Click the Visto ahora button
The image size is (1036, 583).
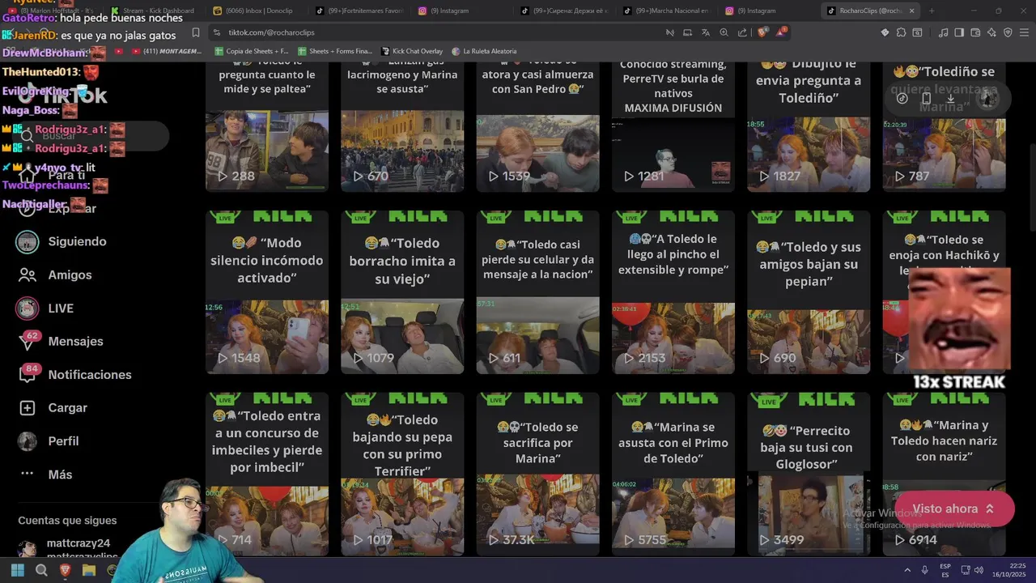tap(954, 509)
